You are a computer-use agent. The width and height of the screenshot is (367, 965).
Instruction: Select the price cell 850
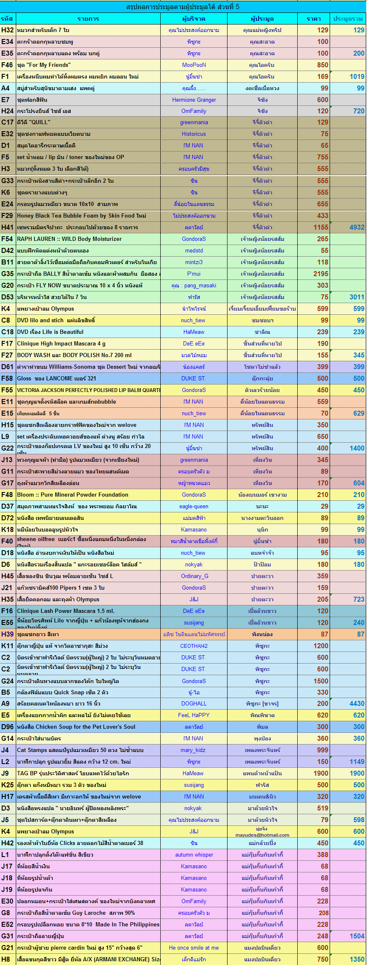(314, 65)
